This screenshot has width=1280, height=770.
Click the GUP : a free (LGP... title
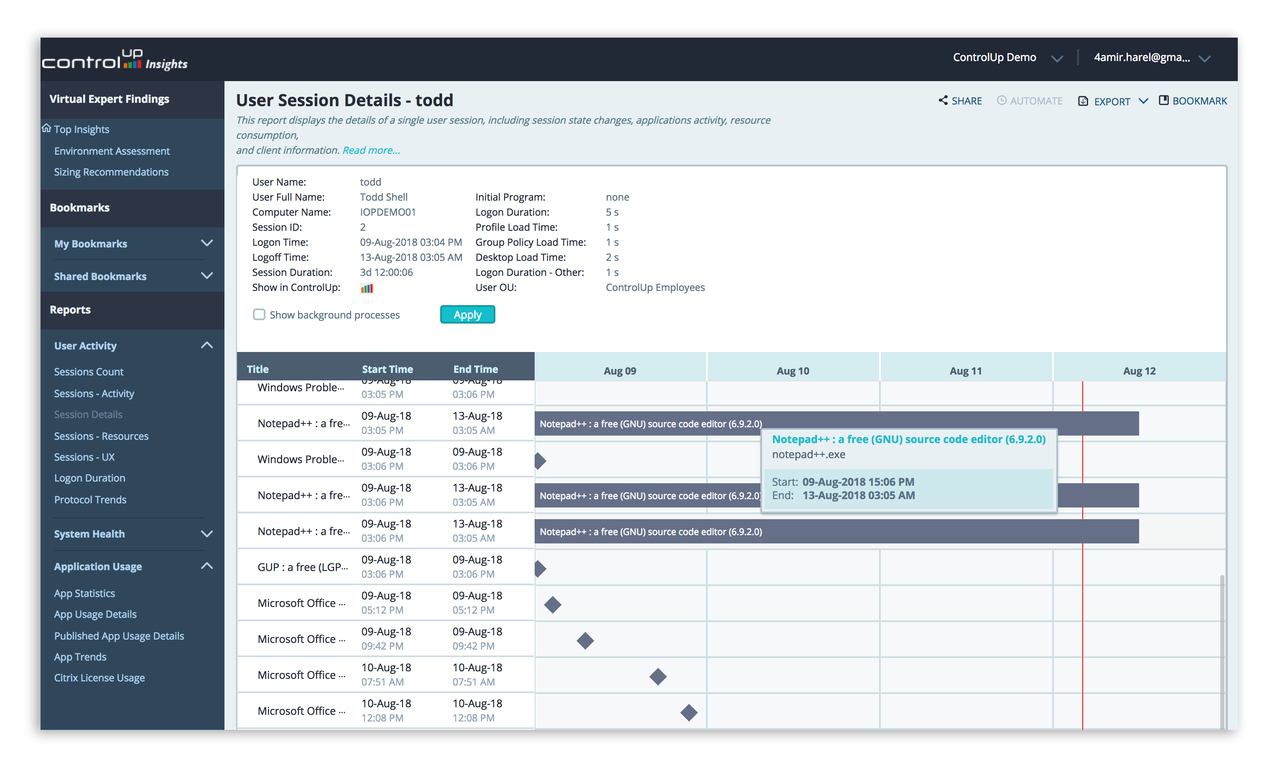[303, 567]
